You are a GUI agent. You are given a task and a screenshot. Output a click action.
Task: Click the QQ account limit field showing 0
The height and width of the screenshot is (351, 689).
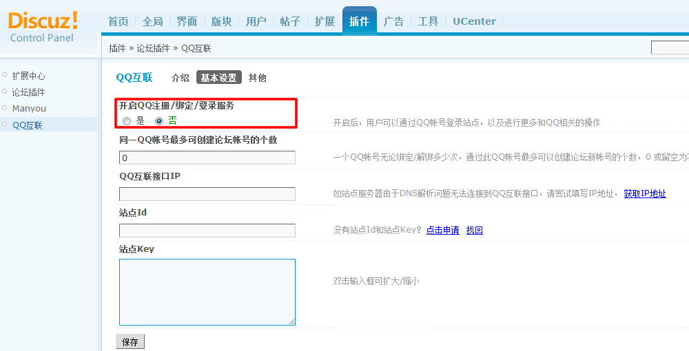click(207, 158)
